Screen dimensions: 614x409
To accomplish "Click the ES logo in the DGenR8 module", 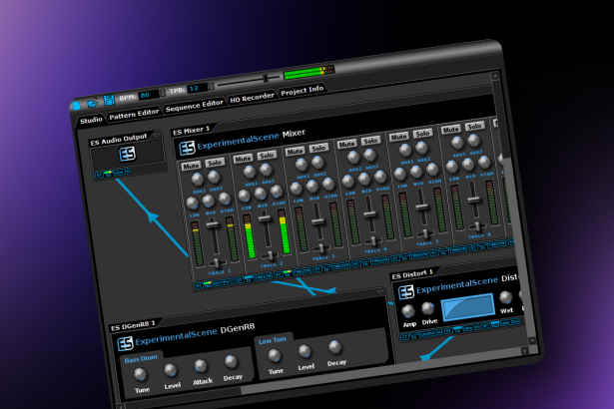I will click(125, 343).
